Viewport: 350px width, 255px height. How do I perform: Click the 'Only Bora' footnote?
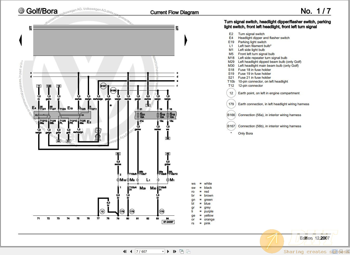pyautogui.click(x=245, y=133)
